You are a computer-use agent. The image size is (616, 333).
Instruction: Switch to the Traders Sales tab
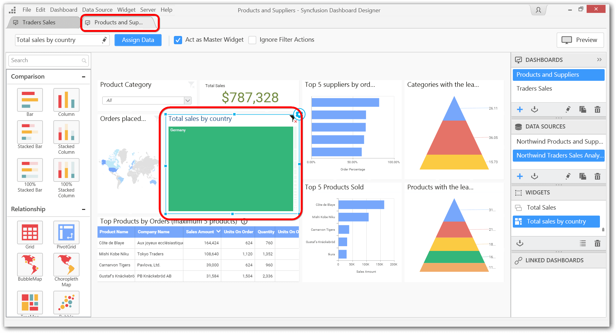(x=39, y=22)
